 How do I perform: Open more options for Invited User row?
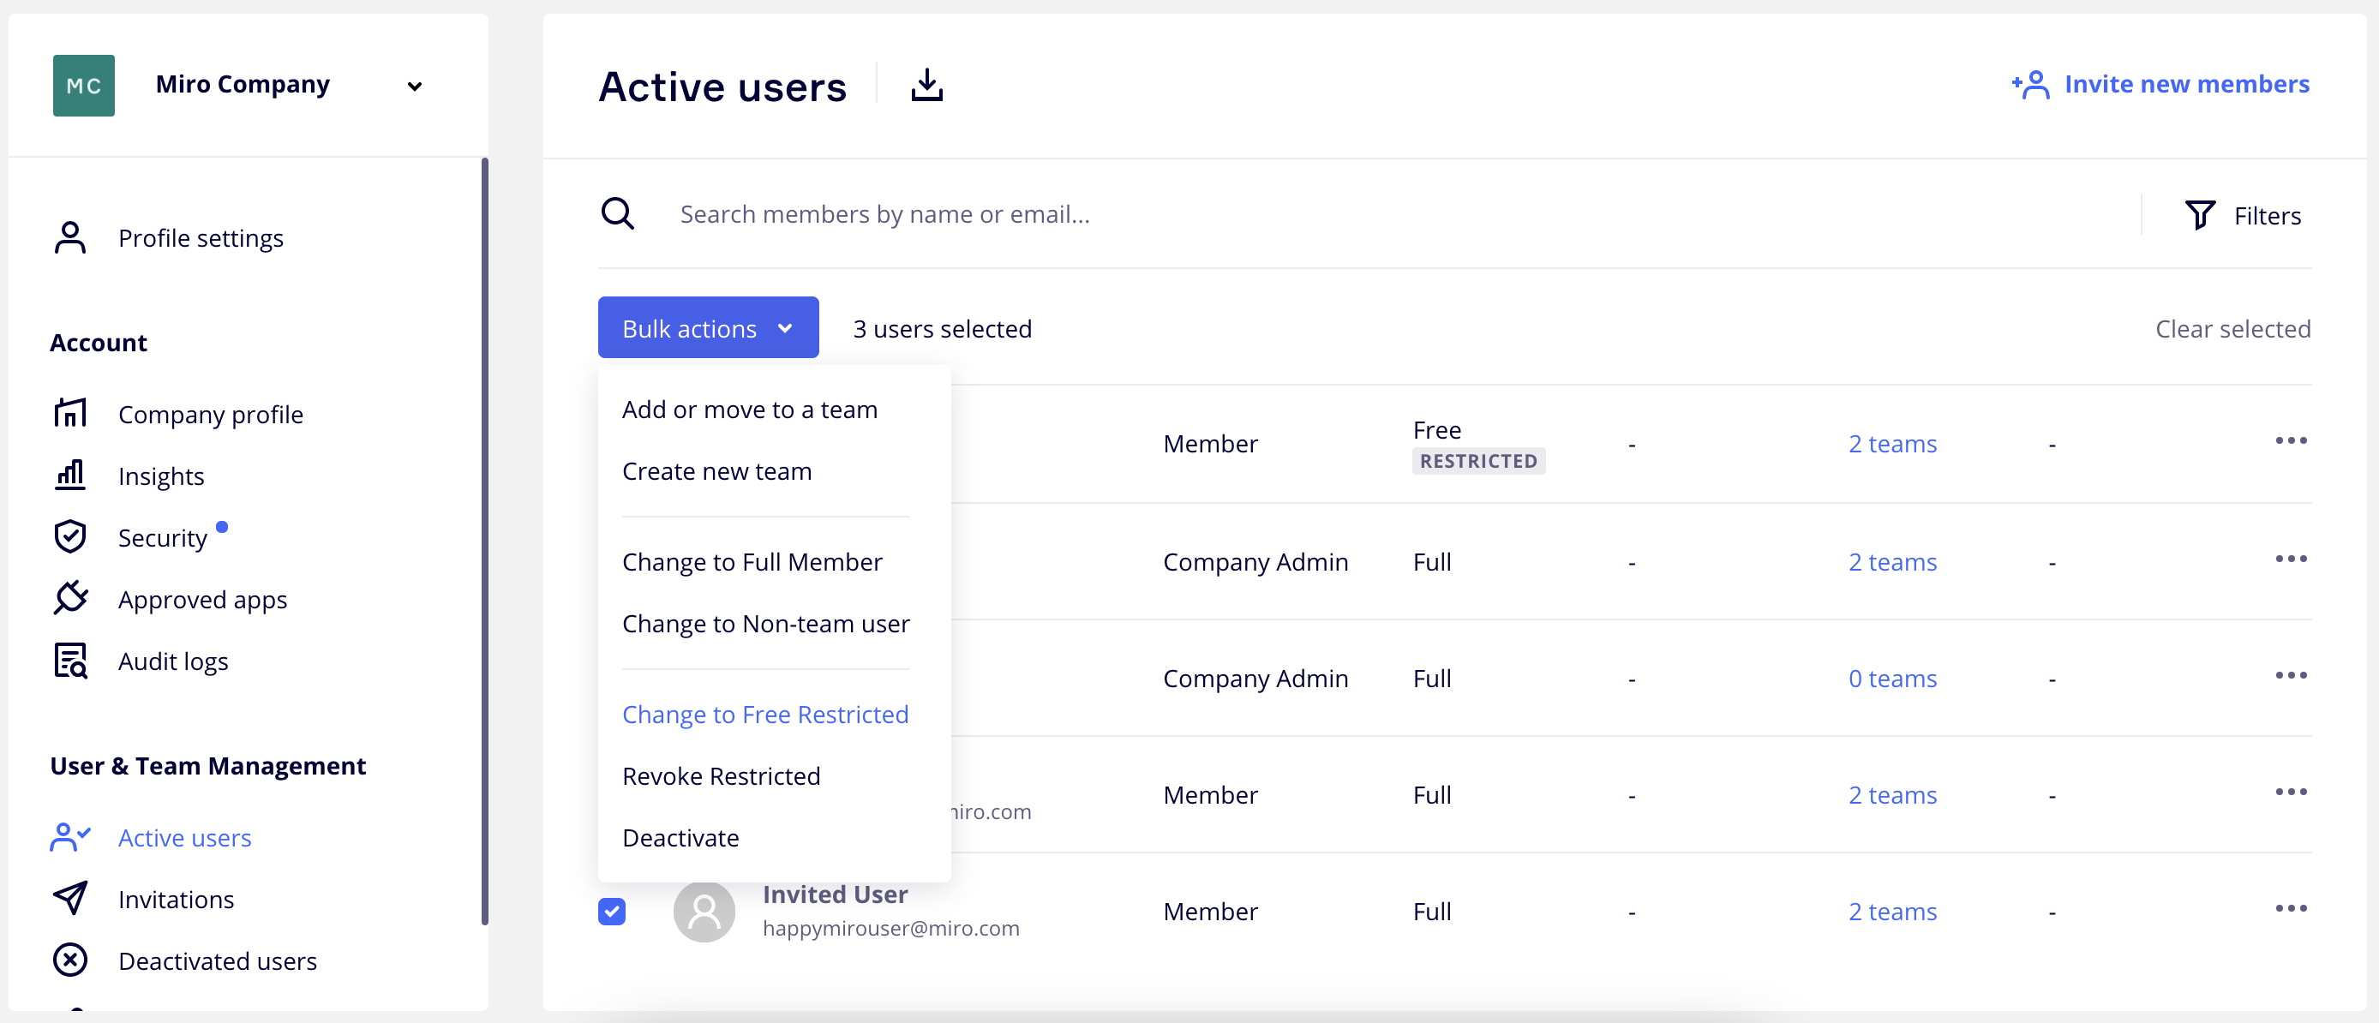tap(2291, 908)
